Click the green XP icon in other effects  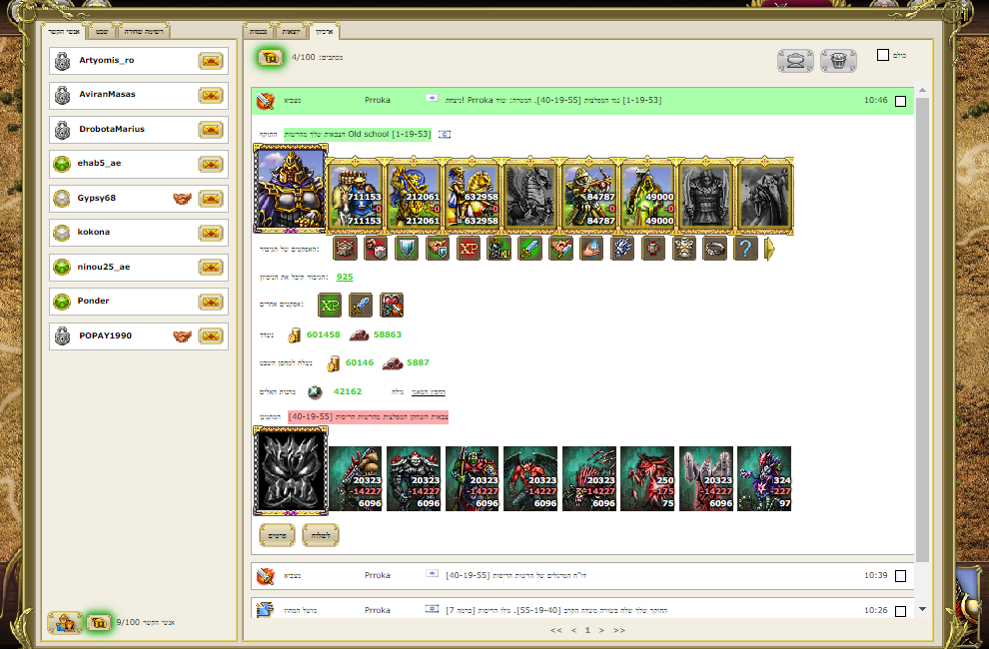click(330, 306)
